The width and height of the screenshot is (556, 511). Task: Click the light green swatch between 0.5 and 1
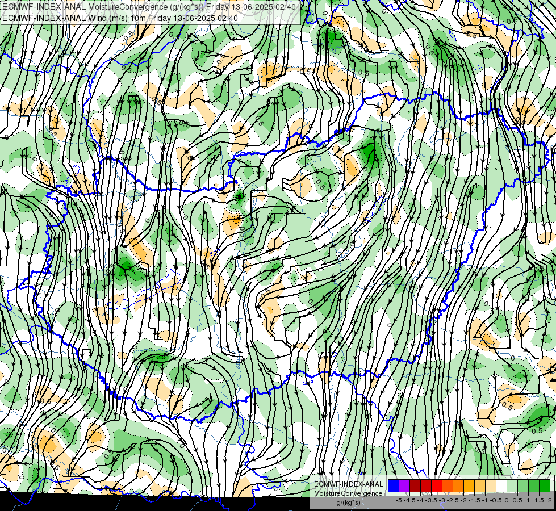click(523, 486)
